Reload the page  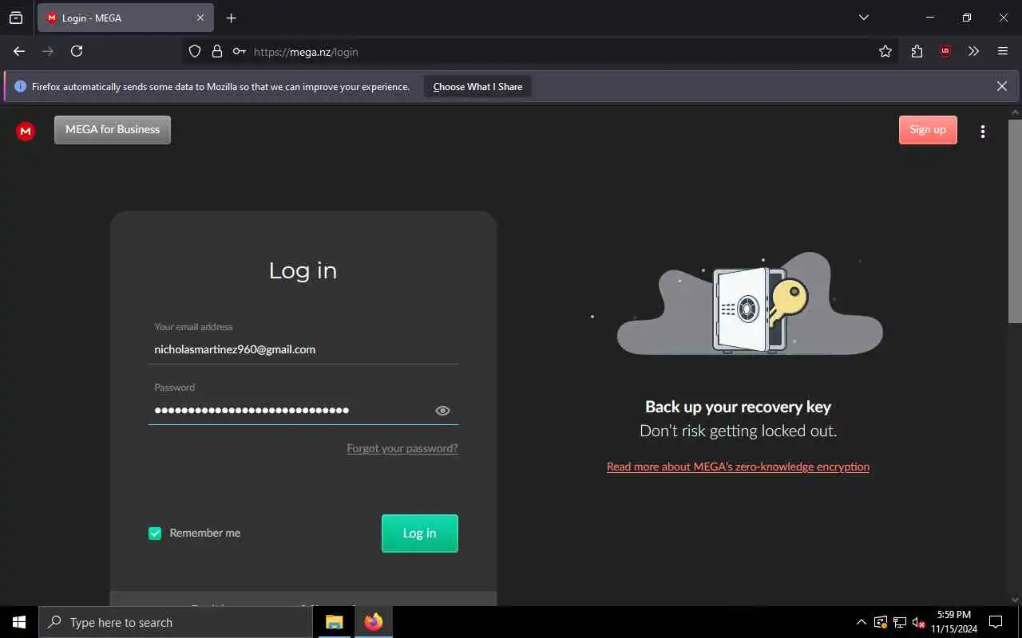click(x=77, y=51)
